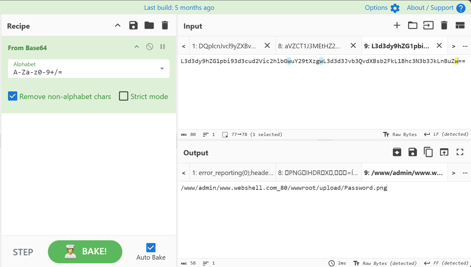This screenshot has width=471, height=267.
Task: Load a saved recipe
Action: tap(149, 26)
